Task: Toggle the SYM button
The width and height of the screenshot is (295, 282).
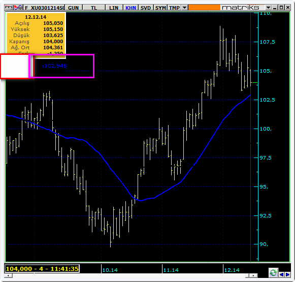Action: [160, 8]
